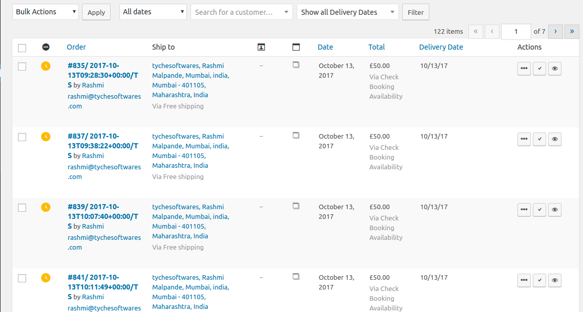The image size is (583, 312).
Task: Sort by Delivery Date column header
Action: pos(441,47)
